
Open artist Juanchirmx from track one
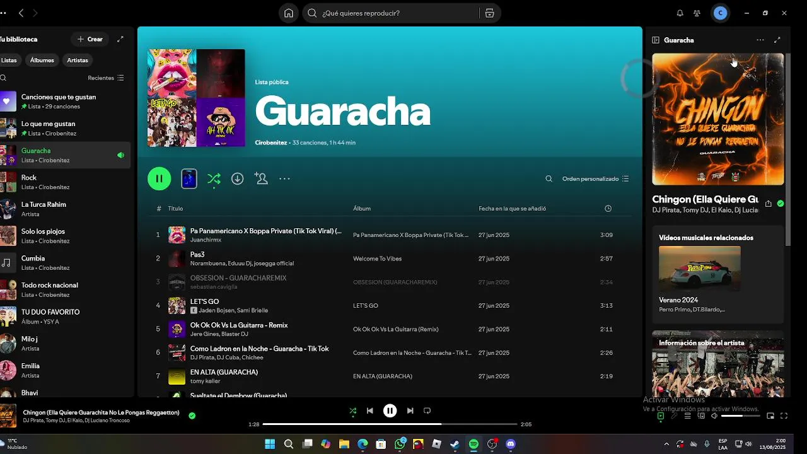point(206,240)
